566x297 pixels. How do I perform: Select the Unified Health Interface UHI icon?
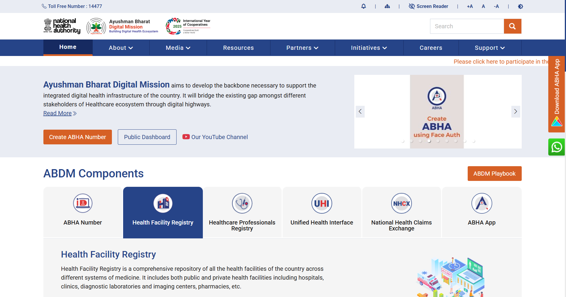[x=322, y=203]
